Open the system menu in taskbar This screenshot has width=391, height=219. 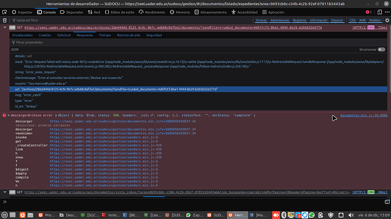5,215
